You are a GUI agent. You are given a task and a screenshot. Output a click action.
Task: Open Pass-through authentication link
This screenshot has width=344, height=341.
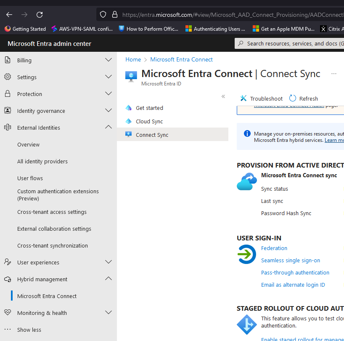tap(295, 273)
